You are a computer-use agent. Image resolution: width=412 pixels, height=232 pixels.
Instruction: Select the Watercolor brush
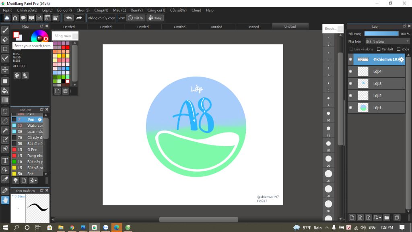pos(27,126)
